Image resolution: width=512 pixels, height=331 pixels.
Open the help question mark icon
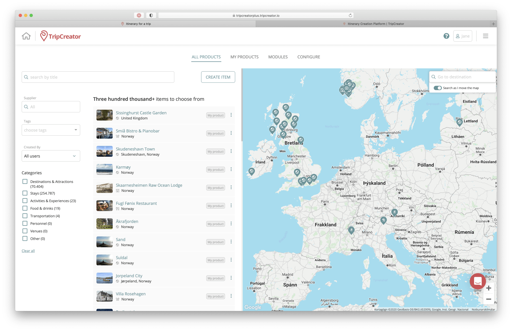tap(446, 36)
